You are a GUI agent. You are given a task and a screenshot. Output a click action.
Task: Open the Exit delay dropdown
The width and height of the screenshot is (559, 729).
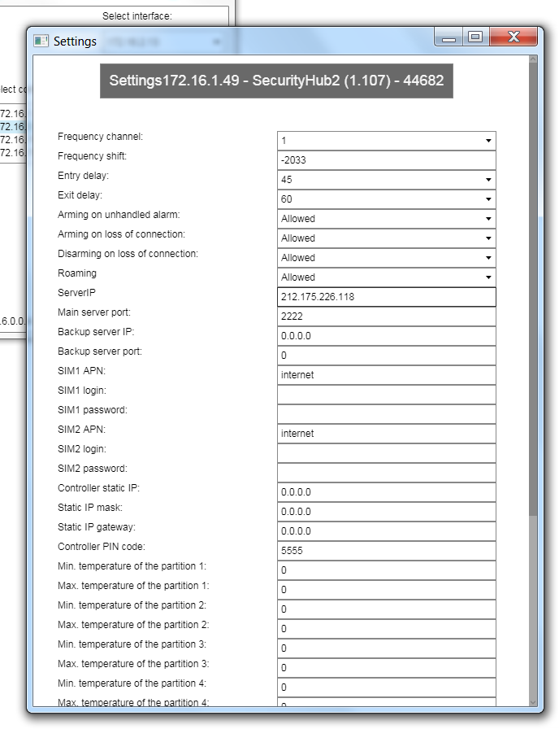point(386,199)
